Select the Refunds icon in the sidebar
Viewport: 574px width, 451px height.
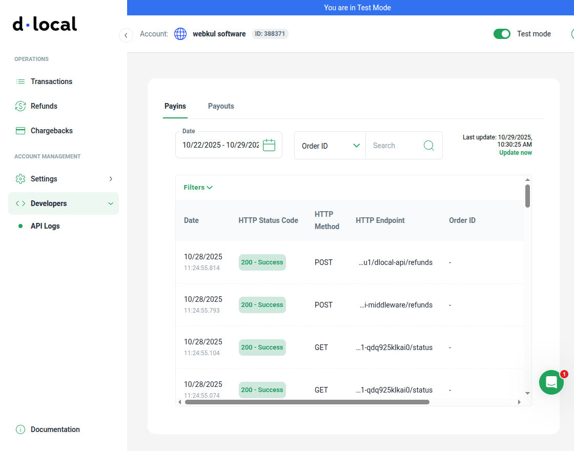[x=20, y=106]
